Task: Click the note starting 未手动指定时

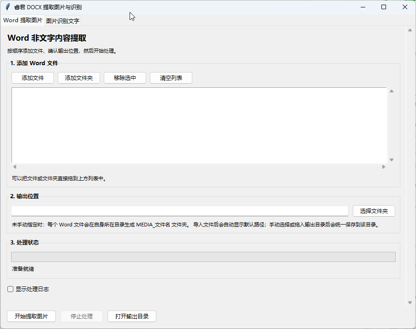Action: coord(196,225)
